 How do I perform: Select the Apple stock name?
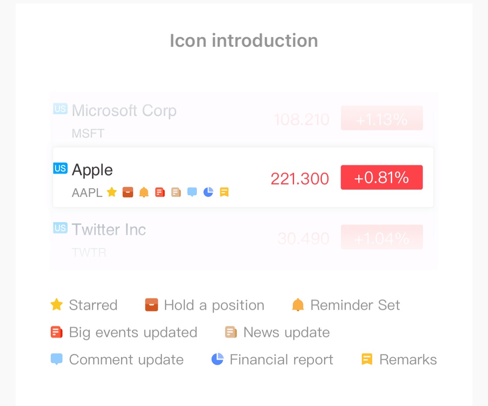tap(92, 170)
